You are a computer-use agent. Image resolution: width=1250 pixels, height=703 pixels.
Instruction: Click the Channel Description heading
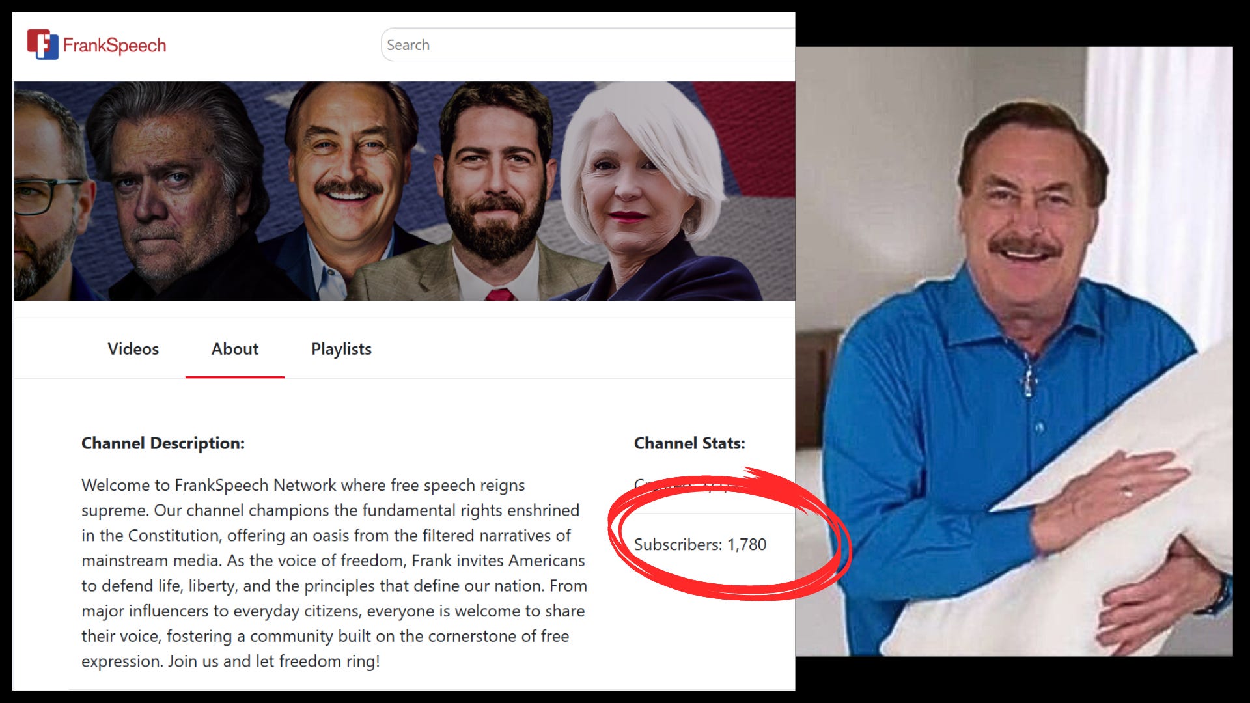(x=163, y=443)
